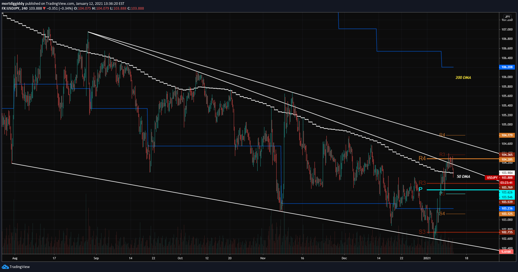518x272 pixels.
Task: Click the 12 date label on the time axis
Action: pyautogui.click(x=207, y=258)
